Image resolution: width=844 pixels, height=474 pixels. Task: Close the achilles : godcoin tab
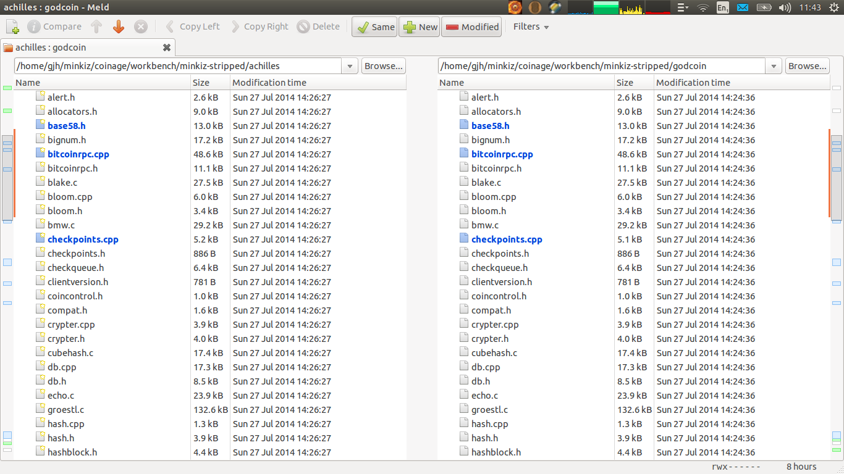tap(166, 48)
